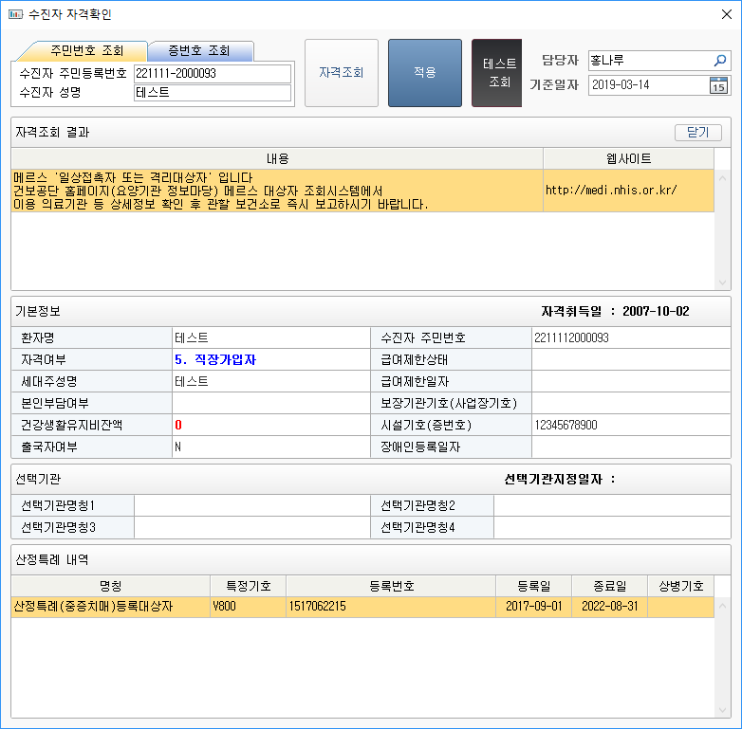Click the 수진자 주민등록번호 input field

click(212, 73)
